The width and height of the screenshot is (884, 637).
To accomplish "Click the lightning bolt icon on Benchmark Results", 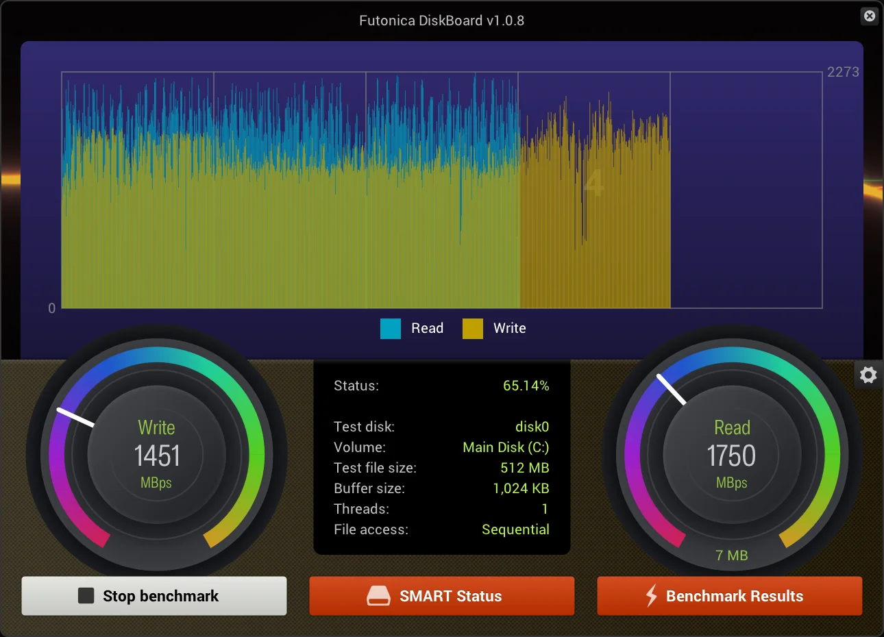I will coord(652,596).
